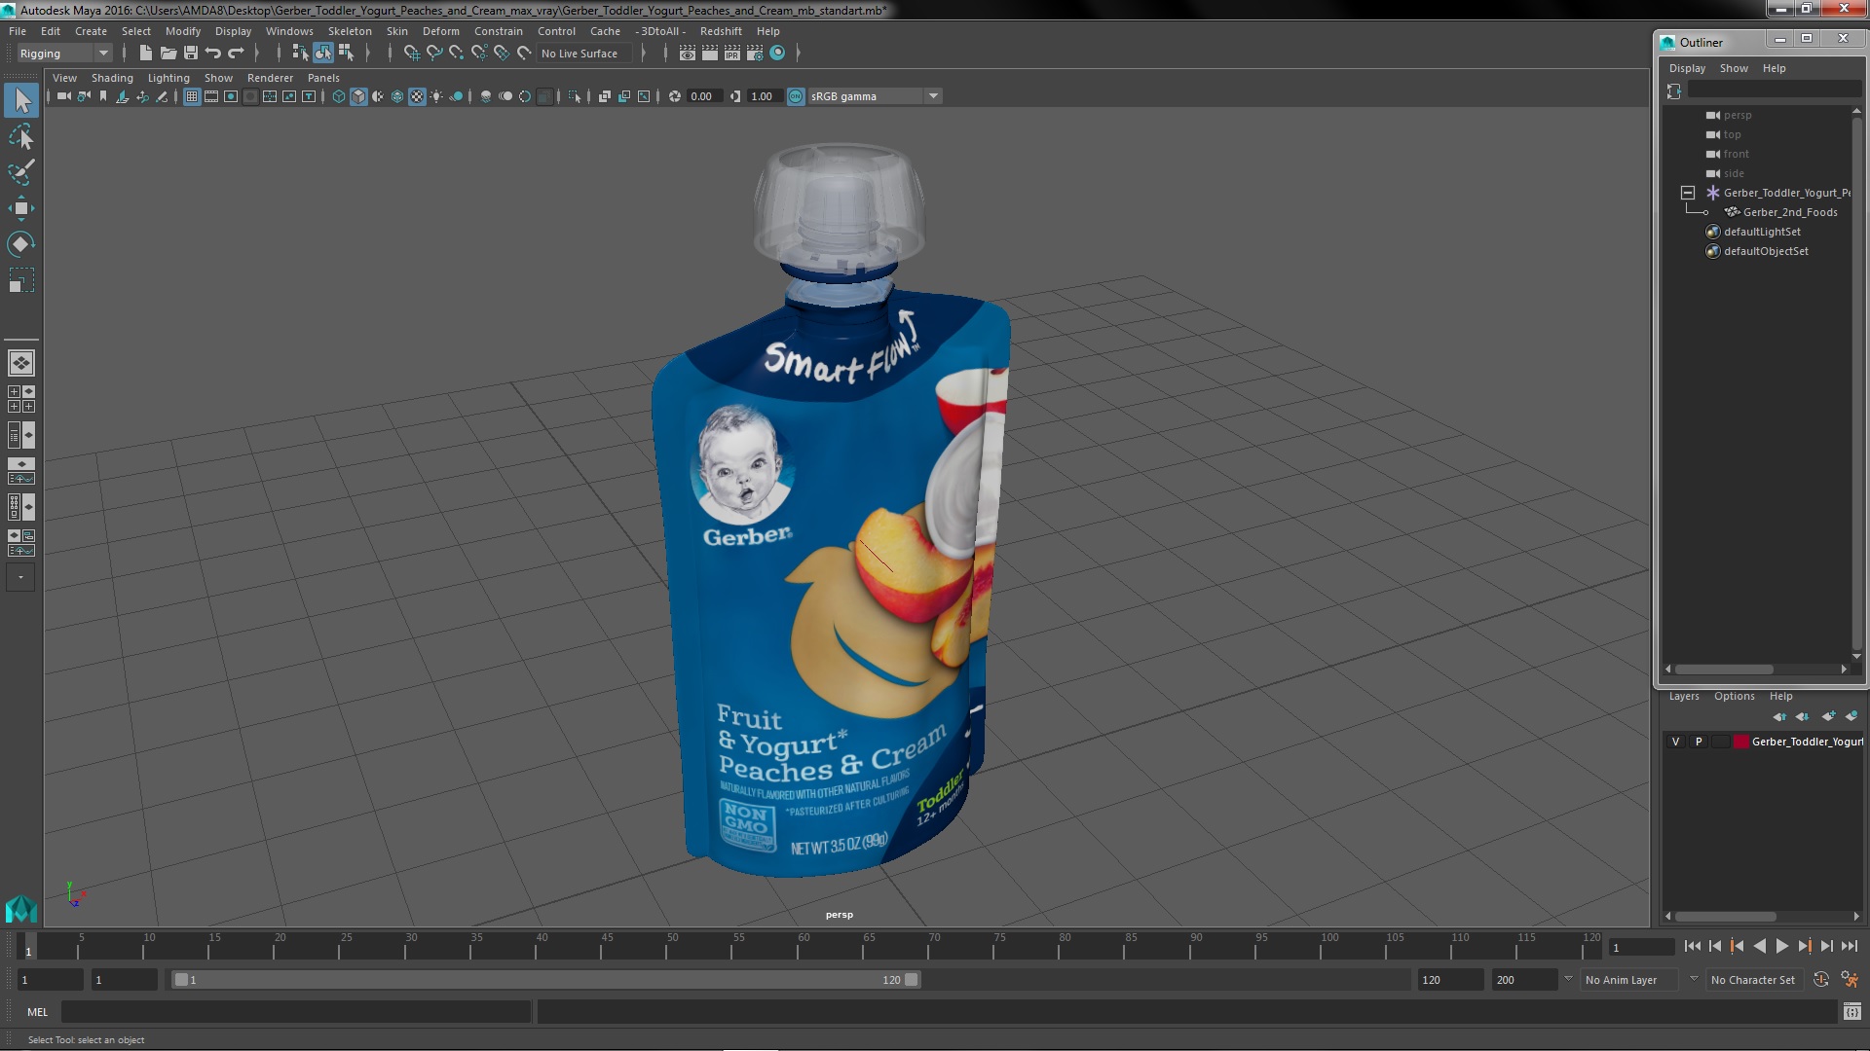Go to start of playback range

coord(1692,946)
